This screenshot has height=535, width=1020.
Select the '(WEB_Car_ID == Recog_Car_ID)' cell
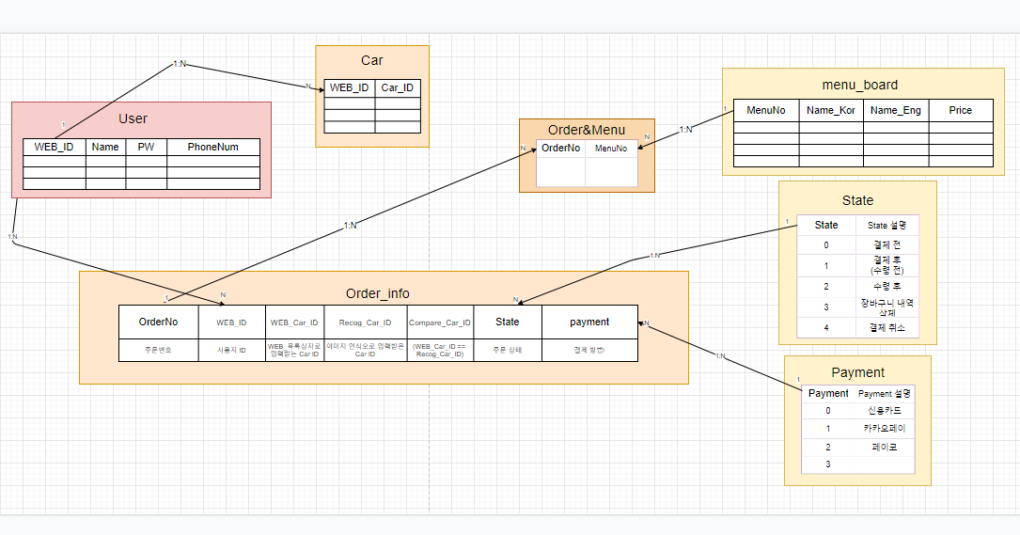coord(440,350)
